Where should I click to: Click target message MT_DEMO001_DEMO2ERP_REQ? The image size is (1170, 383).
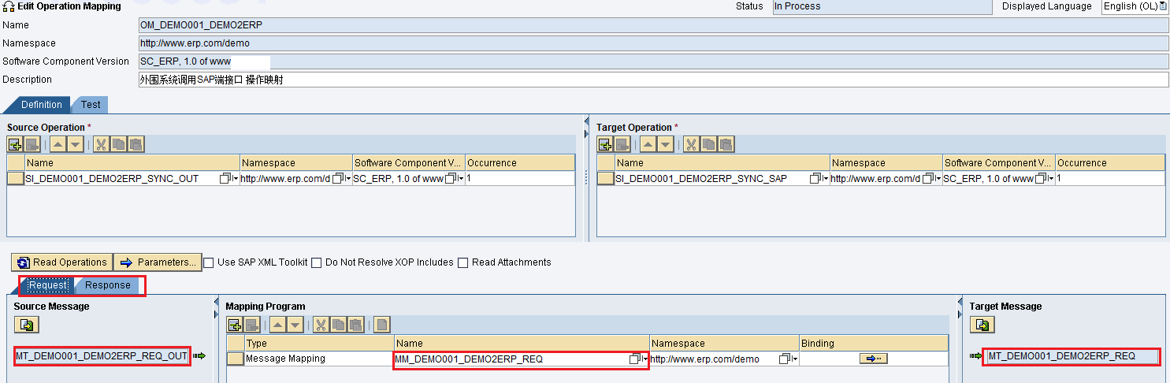click(x=1073, y=356)
